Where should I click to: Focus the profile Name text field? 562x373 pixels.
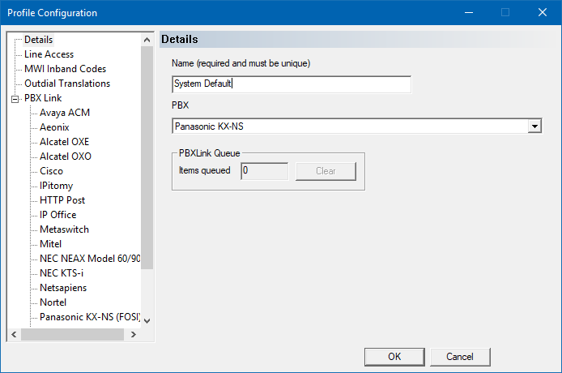coord(292,84)
